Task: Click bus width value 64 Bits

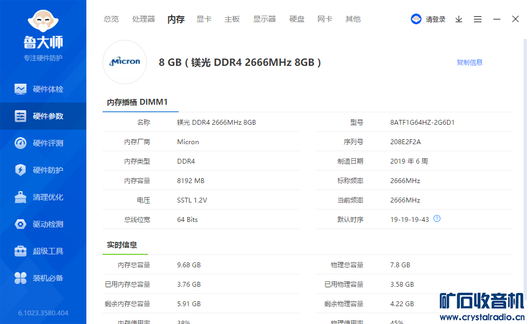Action: (187, 220)
